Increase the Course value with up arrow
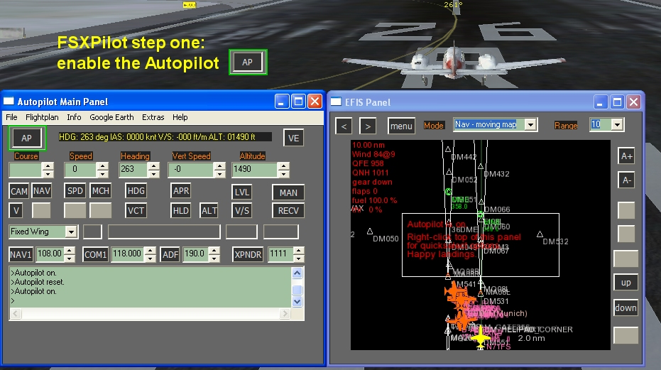The width and height of the screenshot is (661, 370). (x=48, y=166)
